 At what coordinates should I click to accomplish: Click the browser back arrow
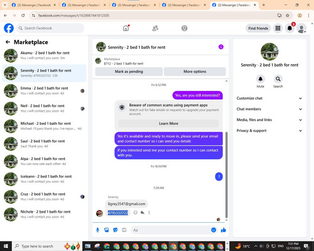[6, 16]
